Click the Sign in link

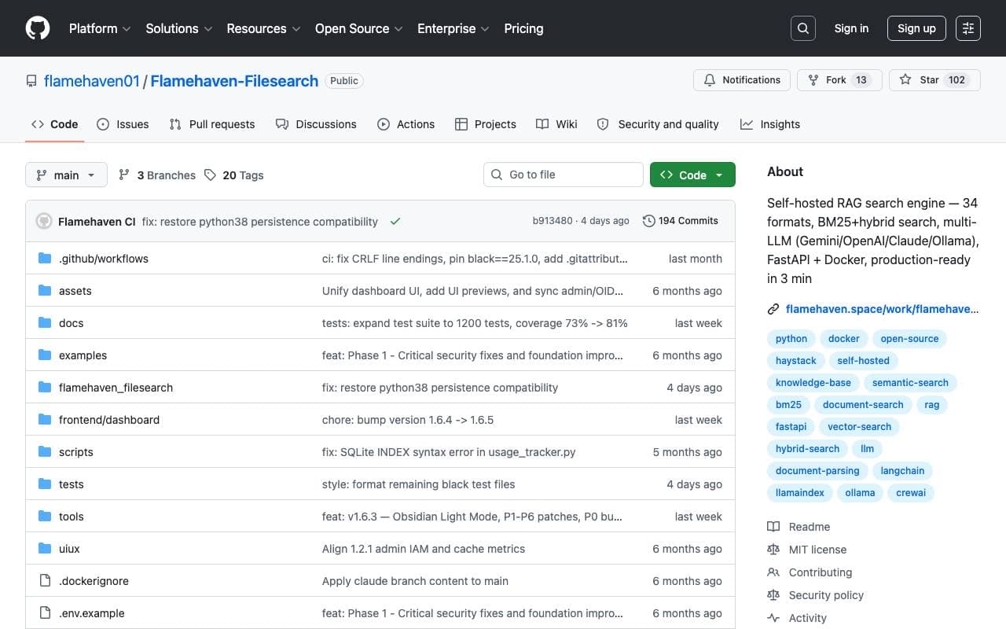(851, 28)
